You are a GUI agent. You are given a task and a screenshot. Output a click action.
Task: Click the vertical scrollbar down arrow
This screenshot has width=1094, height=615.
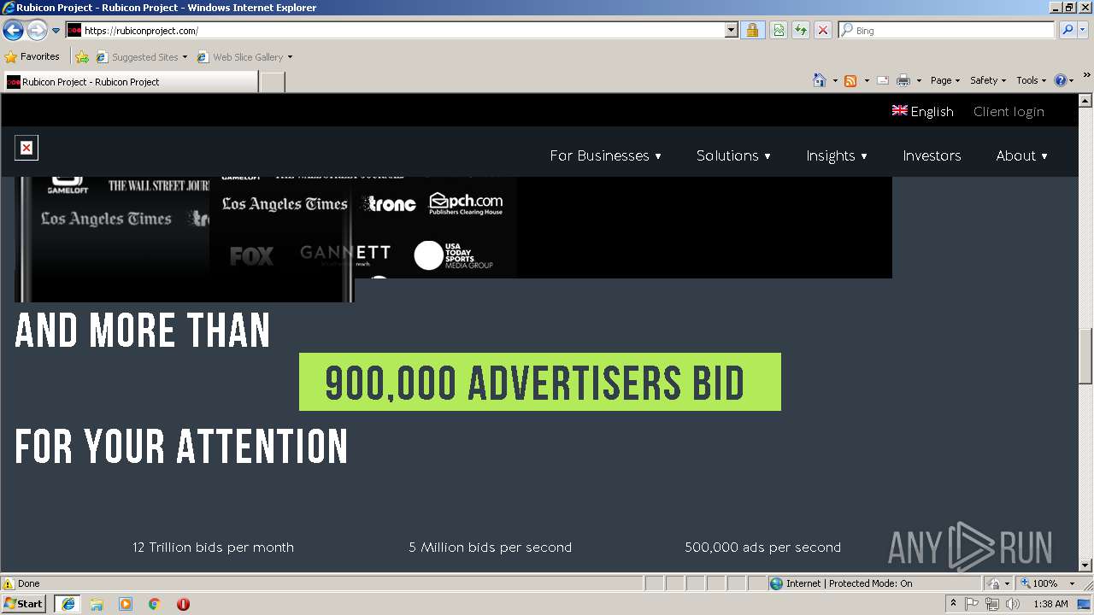pos(1085,565)
